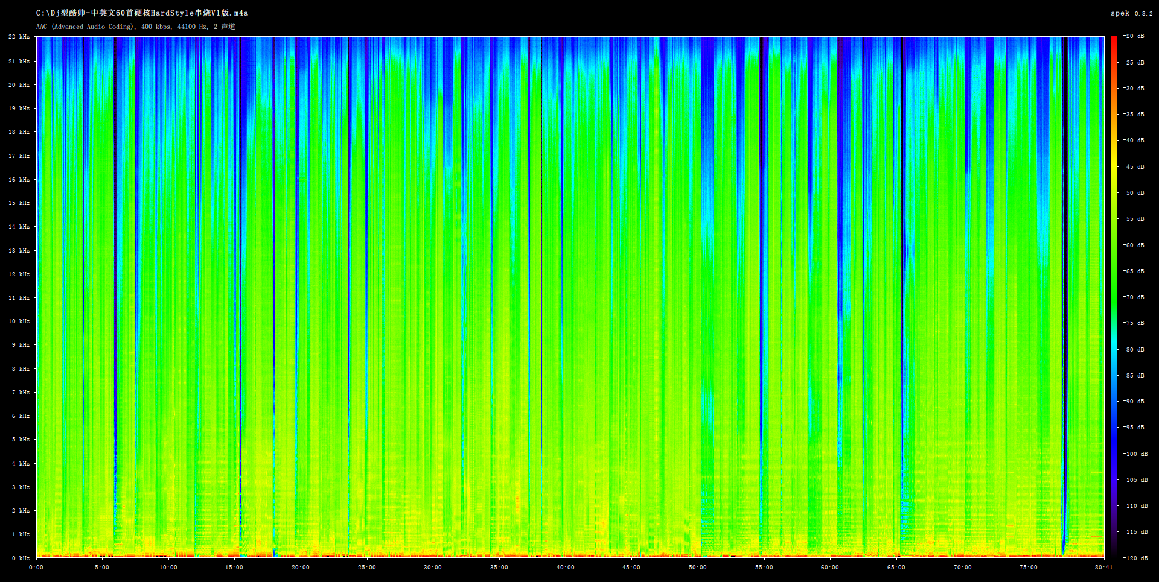Image resolution: width=1159 pixels, height=582 pixels.
Task: Click the 0:00 time marker
Action: point(36,567)
